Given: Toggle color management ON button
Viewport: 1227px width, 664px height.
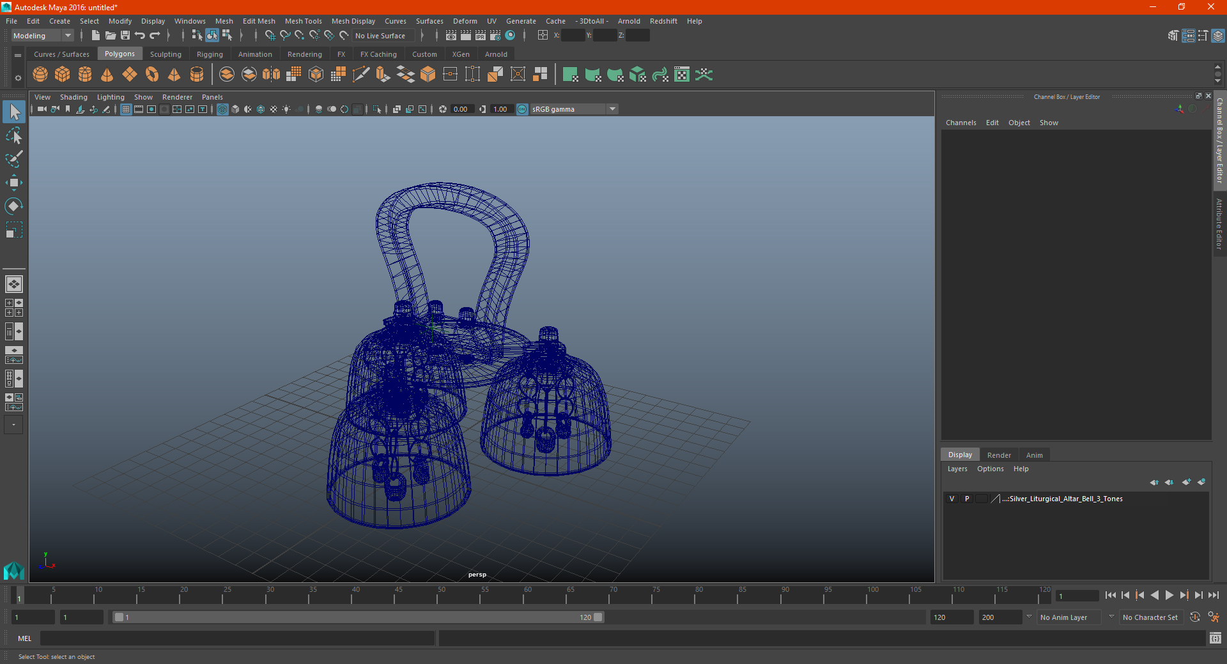Looking at the screenshot, I should (522, 109).
